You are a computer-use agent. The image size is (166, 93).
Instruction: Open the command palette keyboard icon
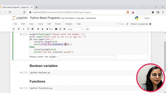87,29
